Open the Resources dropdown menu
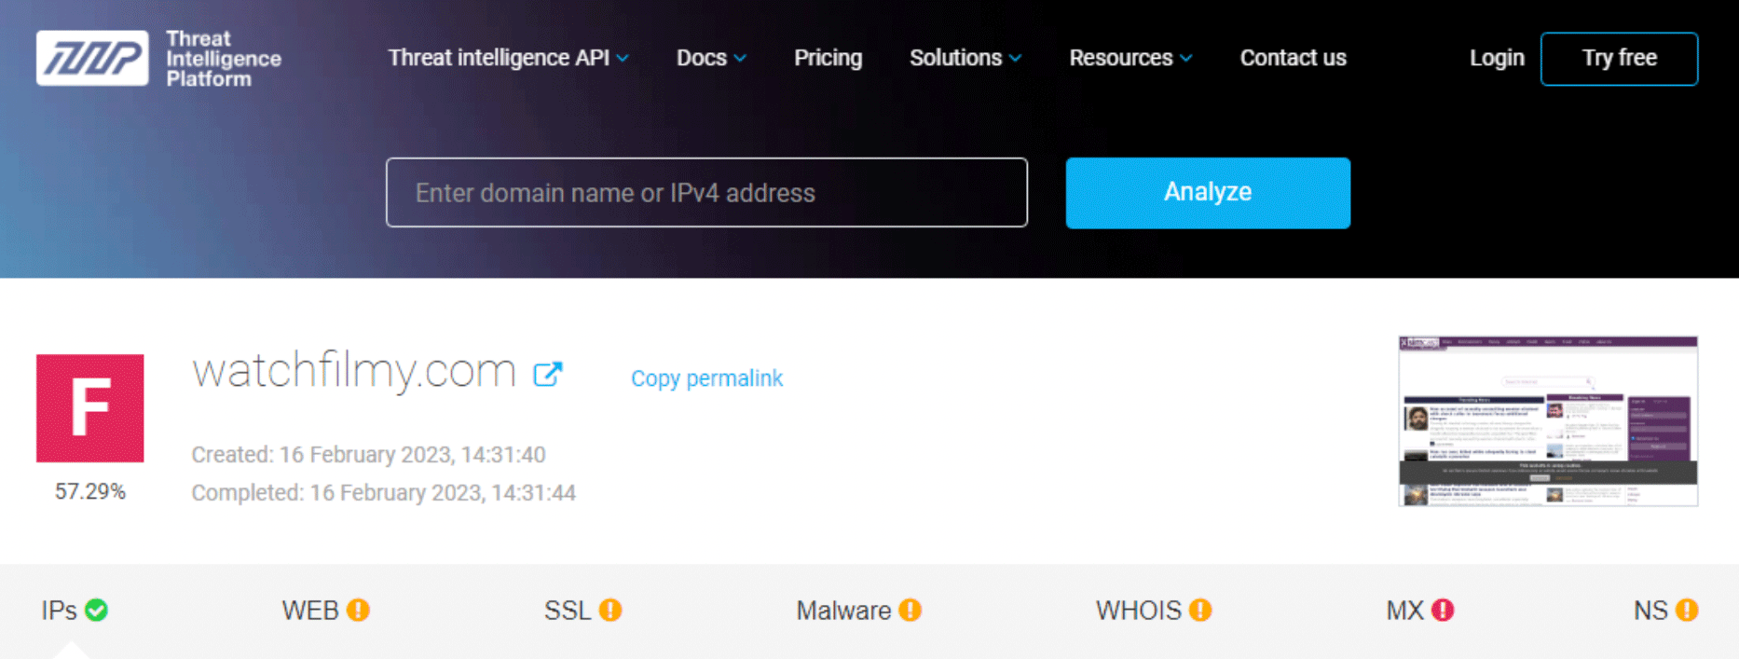 tap(1130, 58)
